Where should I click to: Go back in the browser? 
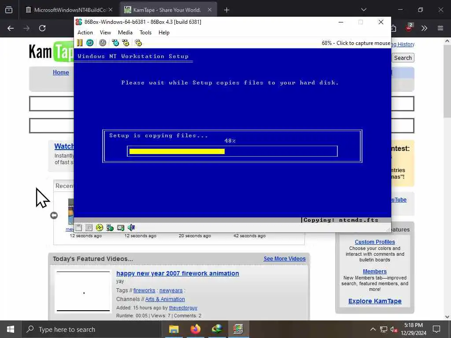[11, 28]
